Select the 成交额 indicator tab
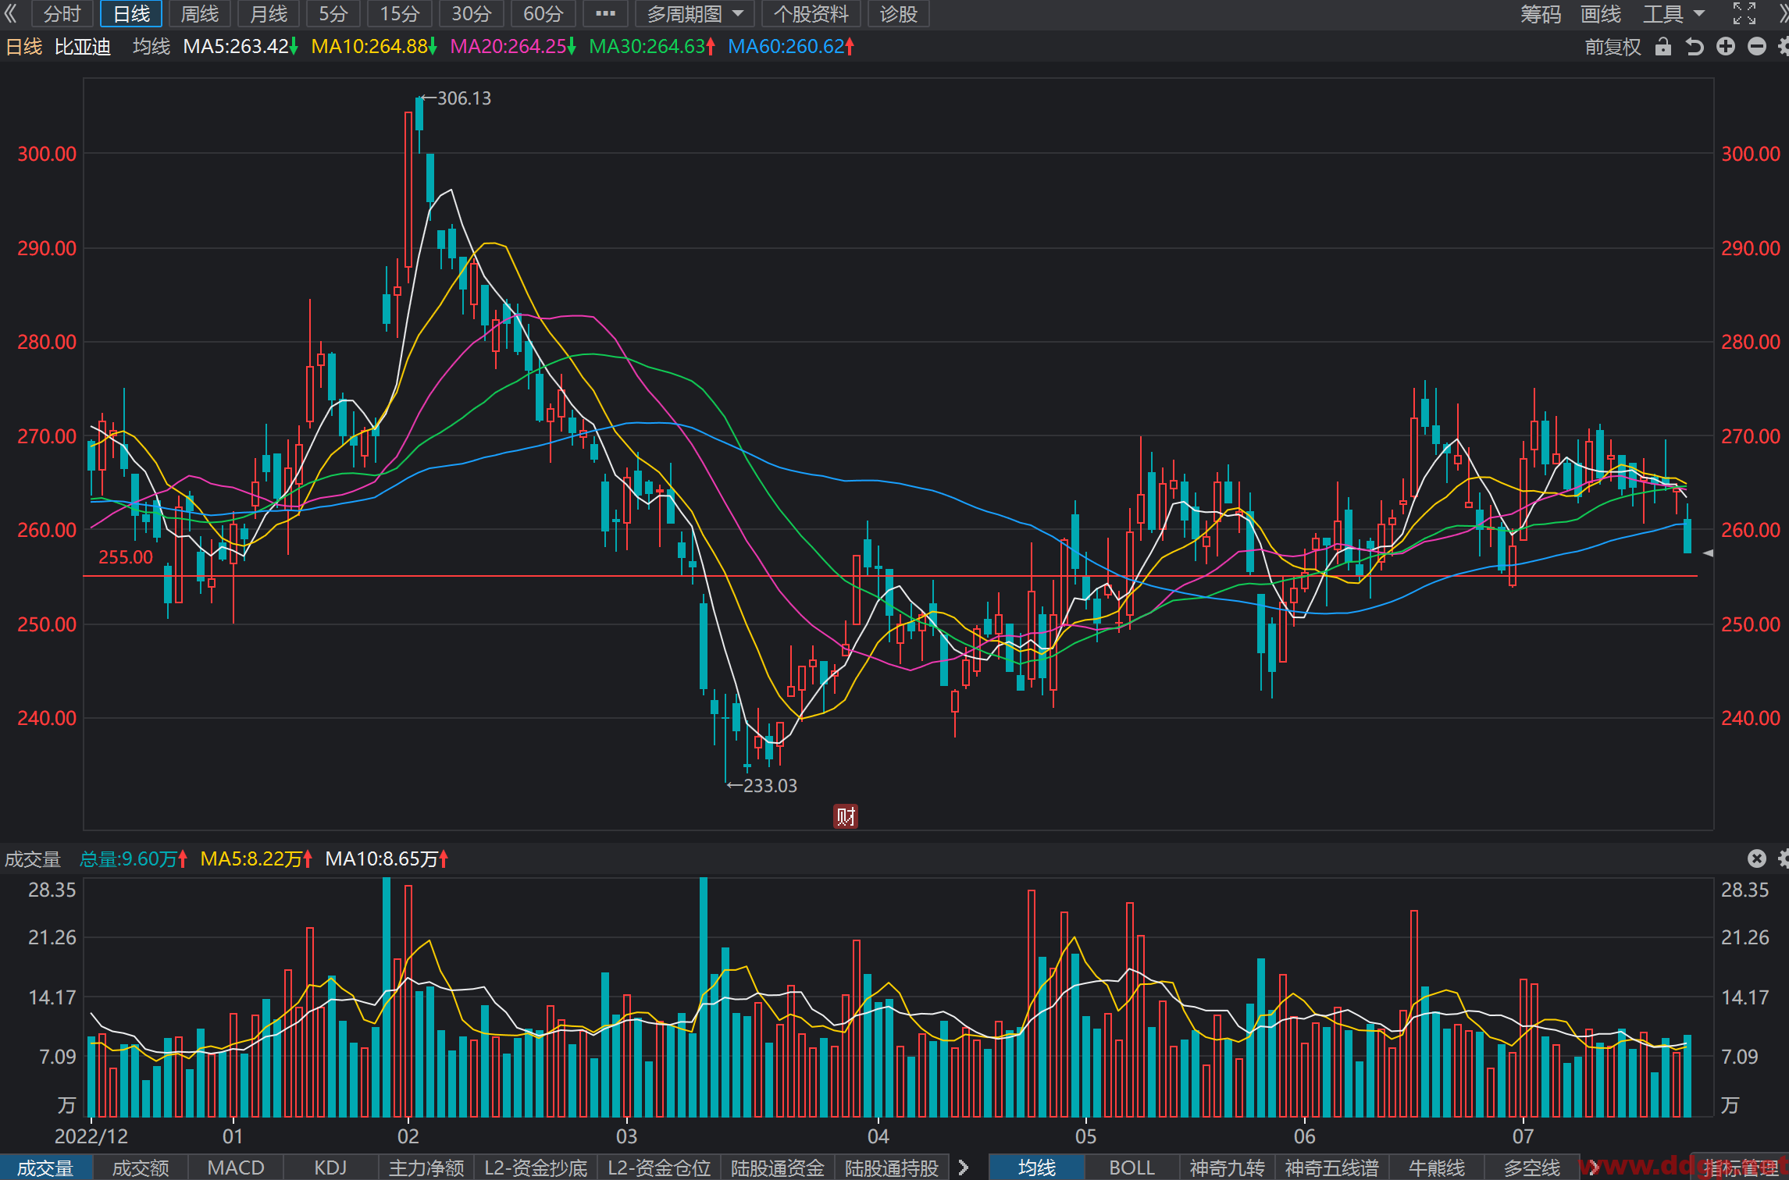Screen dimensions: 1789x1180 click(x=141, y=1168)
